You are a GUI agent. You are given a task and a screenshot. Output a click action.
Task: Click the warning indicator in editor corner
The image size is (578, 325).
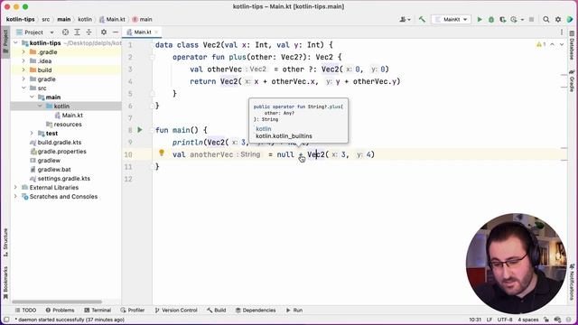[x=541, y=44]
